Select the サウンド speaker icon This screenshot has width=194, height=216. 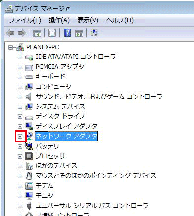pos(28,97)
